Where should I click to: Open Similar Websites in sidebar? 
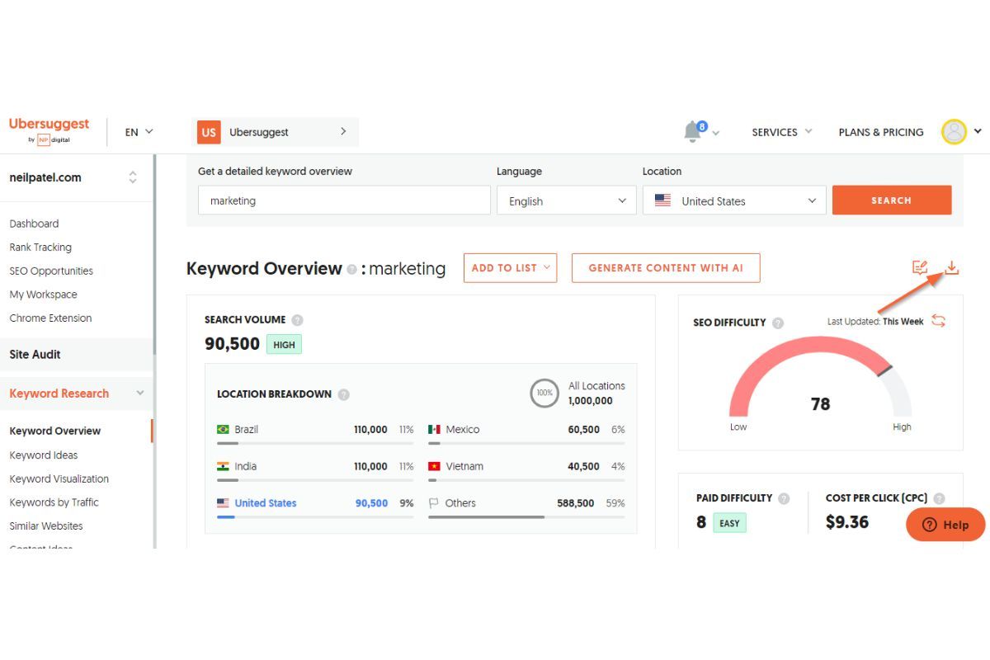46,526
